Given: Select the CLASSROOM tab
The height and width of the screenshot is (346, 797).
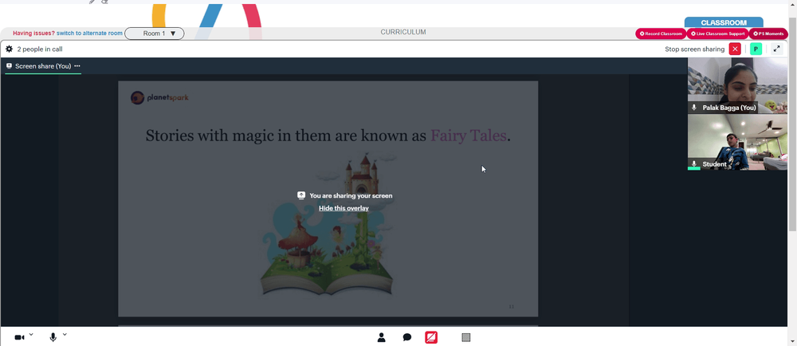Looking at the screenshot, I should [x=724, y=23].
